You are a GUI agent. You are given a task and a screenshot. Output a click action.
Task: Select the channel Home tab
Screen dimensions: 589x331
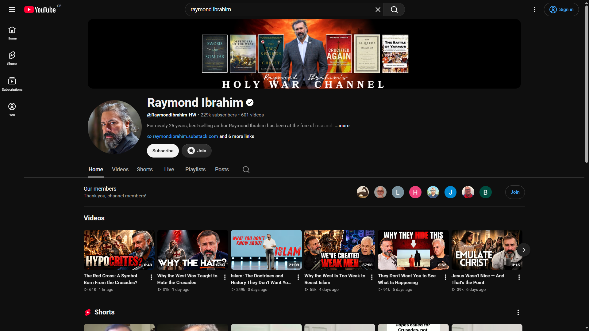[96, 169]
